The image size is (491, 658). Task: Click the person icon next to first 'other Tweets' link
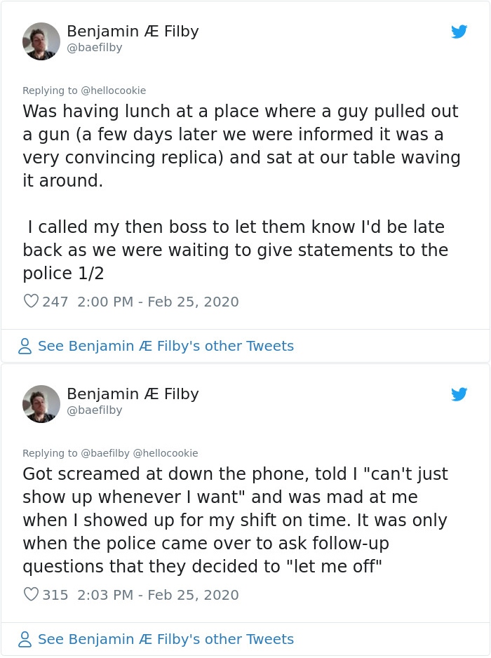[25, 346]
